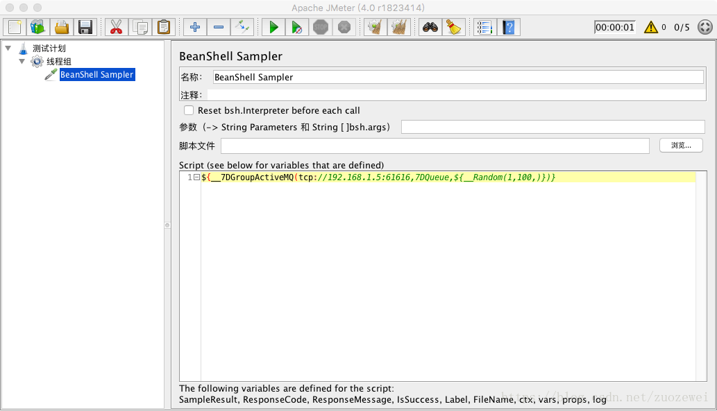Image resolution: width=717 pixels, height=411 pixels.
Task: Copy the selected element
Action: 140,27
